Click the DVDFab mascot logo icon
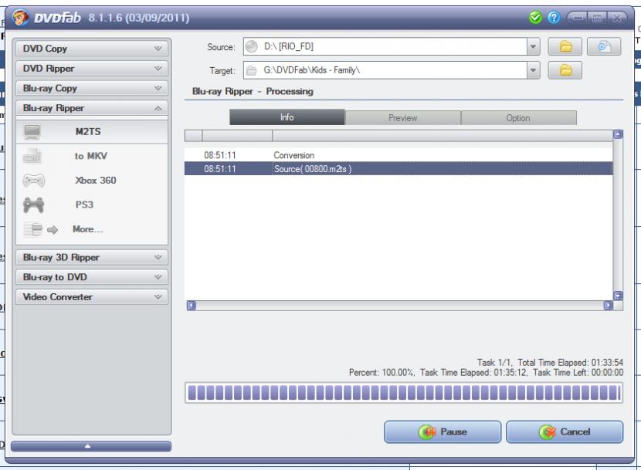Image resolution: width=641 pixels, height=470 pixels. [20, 18]
